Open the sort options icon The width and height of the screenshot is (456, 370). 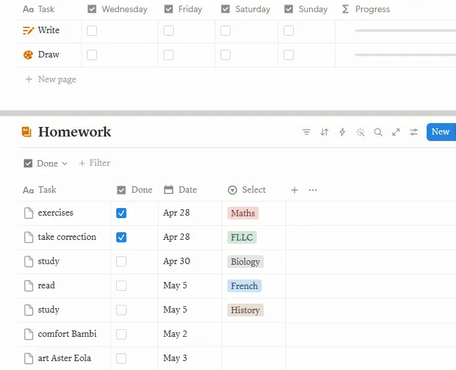click(x=324, y=132)
